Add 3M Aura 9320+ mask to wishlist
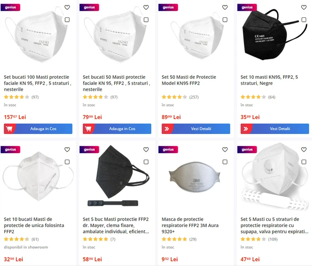The height and width of the screenshot is (266, 312). coord(225,150)
